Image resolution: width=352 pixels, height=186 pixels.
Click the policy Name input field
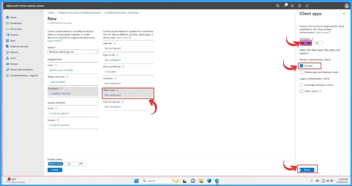tap(73, 52)
